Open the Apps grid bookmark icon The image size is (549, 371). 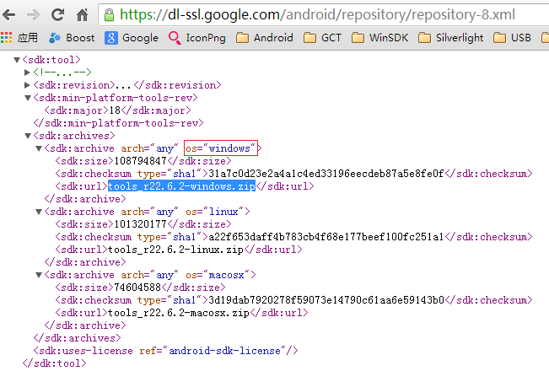(6, 37)
